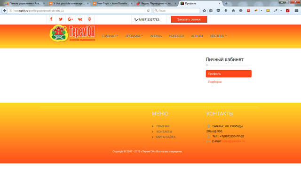
Task: Open the Firefox hamburger menu
Action: coord(296,10)
